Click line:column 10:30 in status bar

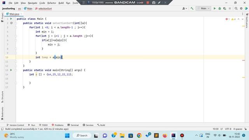216,129
